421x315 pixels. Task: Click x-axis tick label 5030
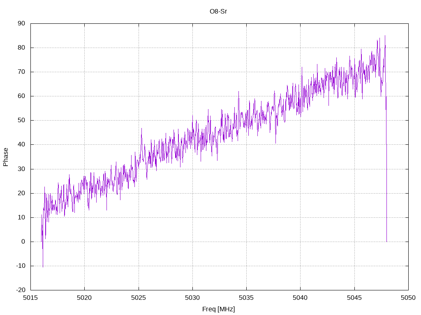pyautogui.click(x=192, y=298)
